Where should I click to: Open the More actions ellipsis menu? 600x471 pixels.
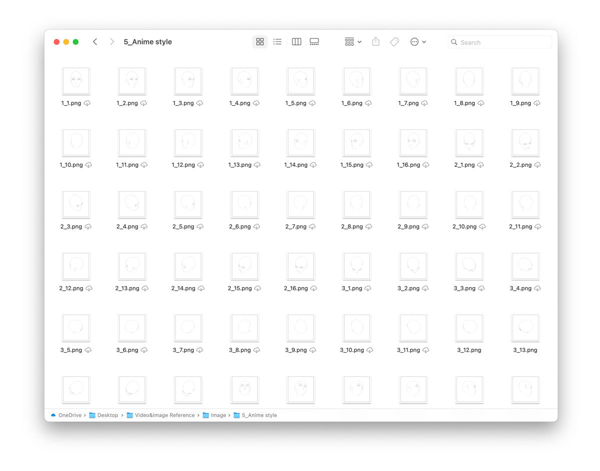418,42
